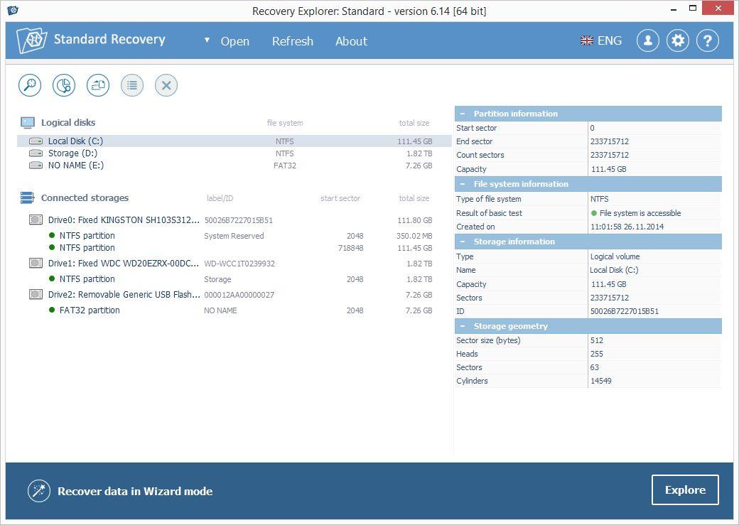739x525 pixels.
Task: Select Storage (D:) logical disk
Action: coord(234,153)
